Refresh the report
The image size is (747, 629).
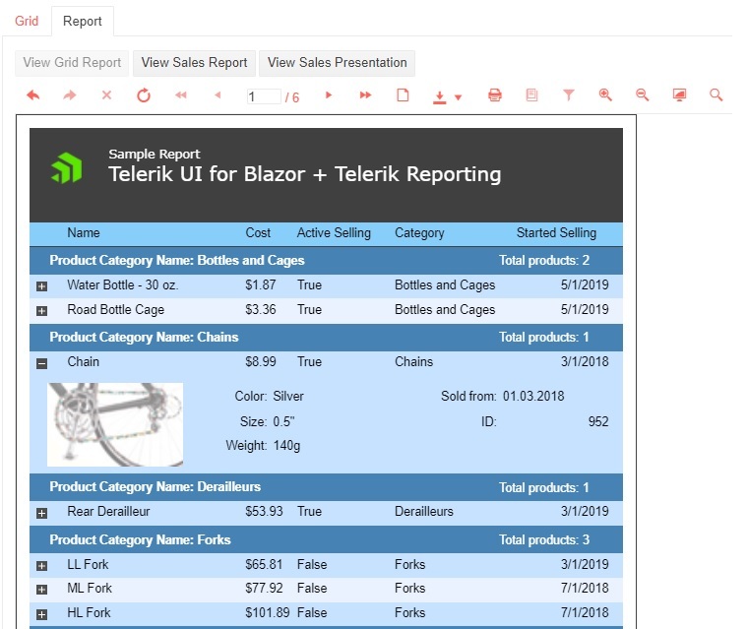tap(144, 95)
